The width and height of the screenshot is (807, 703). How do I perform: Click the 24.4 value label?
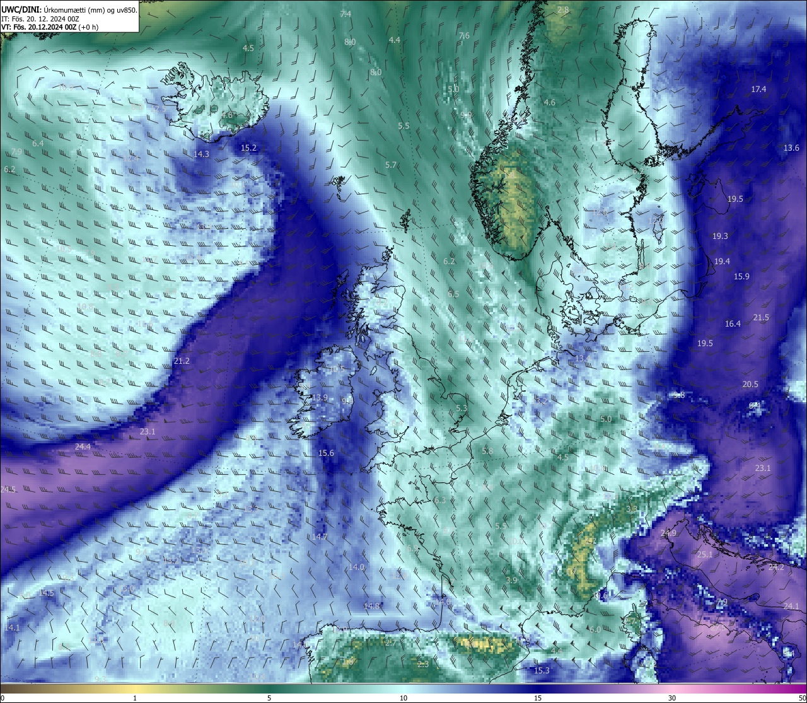83,447
